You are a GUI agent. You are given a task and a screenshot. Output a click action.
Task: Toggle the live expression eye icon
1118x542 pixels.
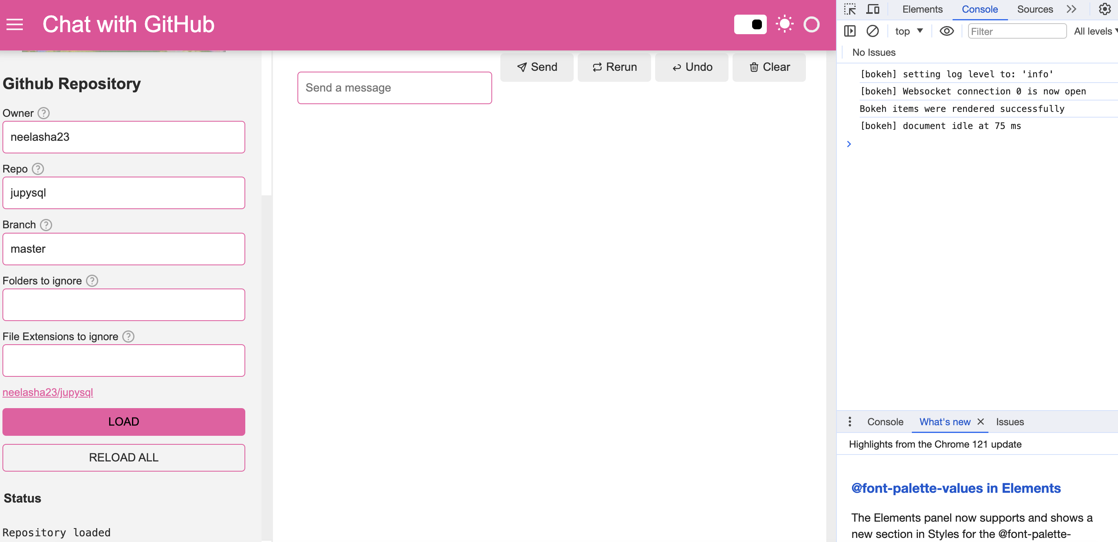point(946,31)
